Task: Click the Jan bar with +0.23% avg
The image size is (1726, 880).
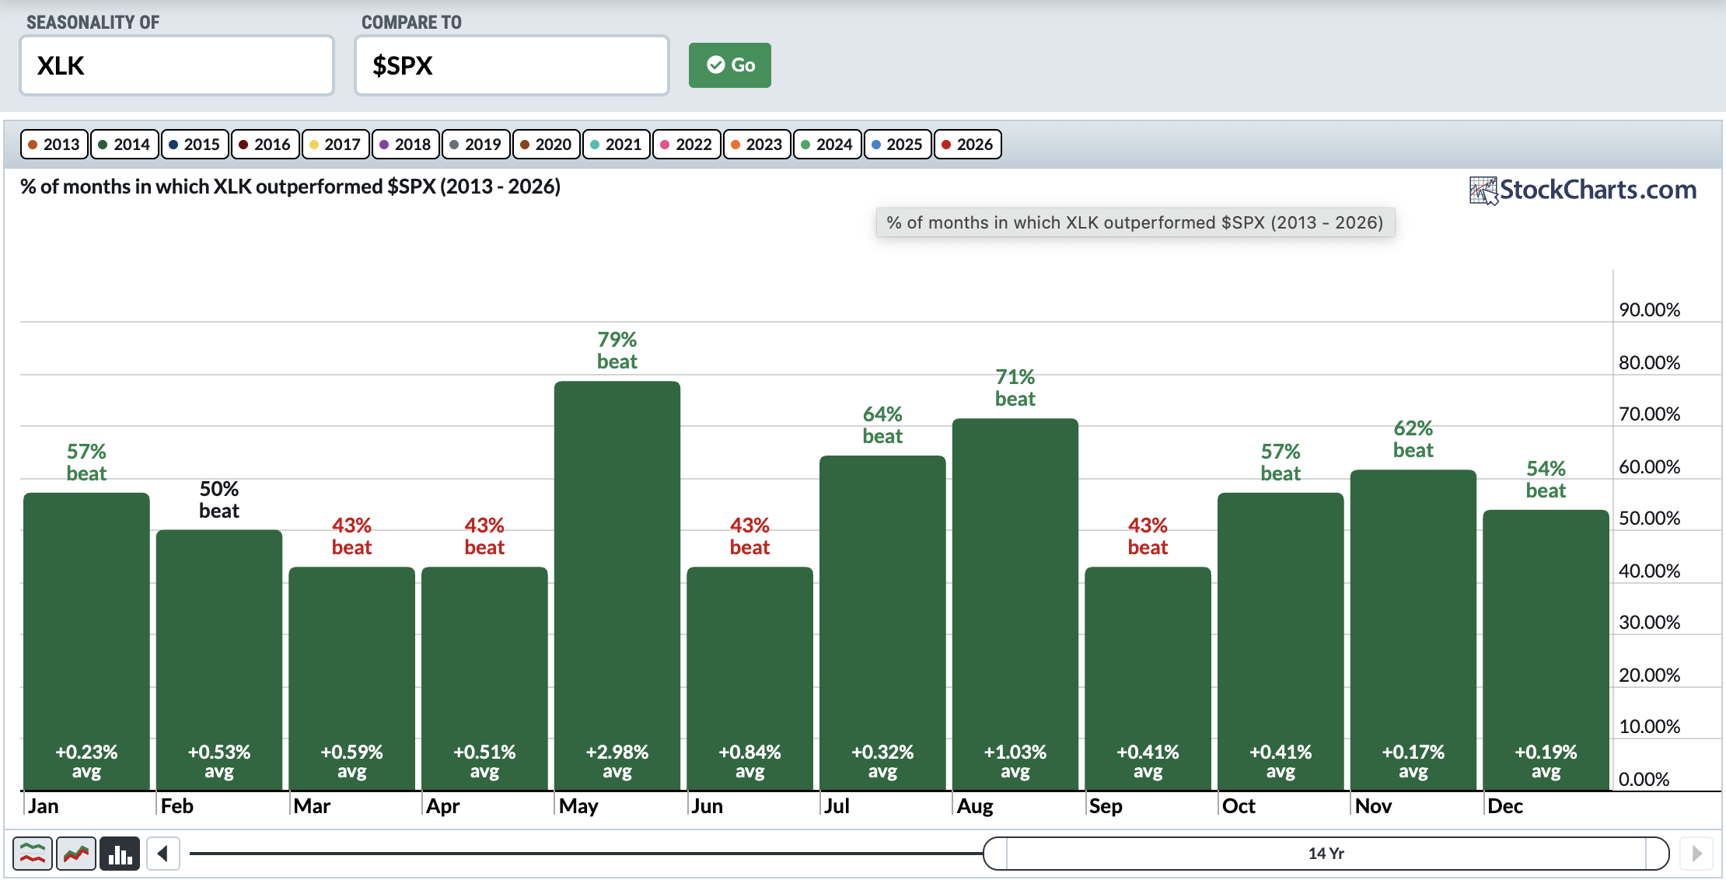Action: click(x=86, y=641)
